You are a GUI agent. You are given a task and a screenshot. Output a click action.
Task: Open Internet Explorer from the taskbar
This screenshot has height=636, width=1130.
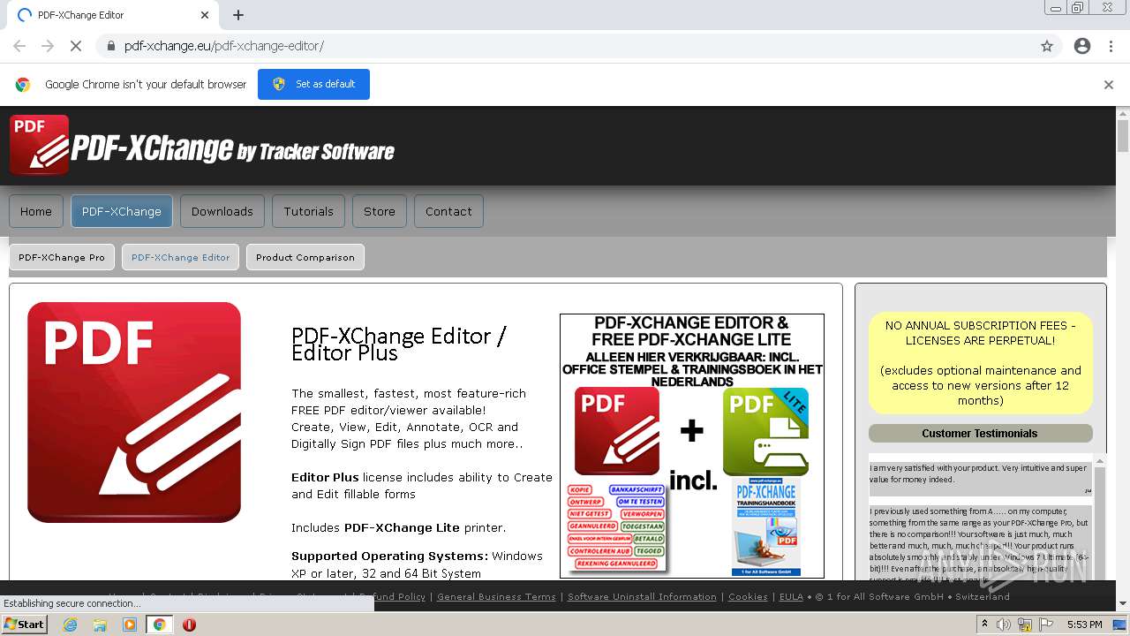click(70, 625)
